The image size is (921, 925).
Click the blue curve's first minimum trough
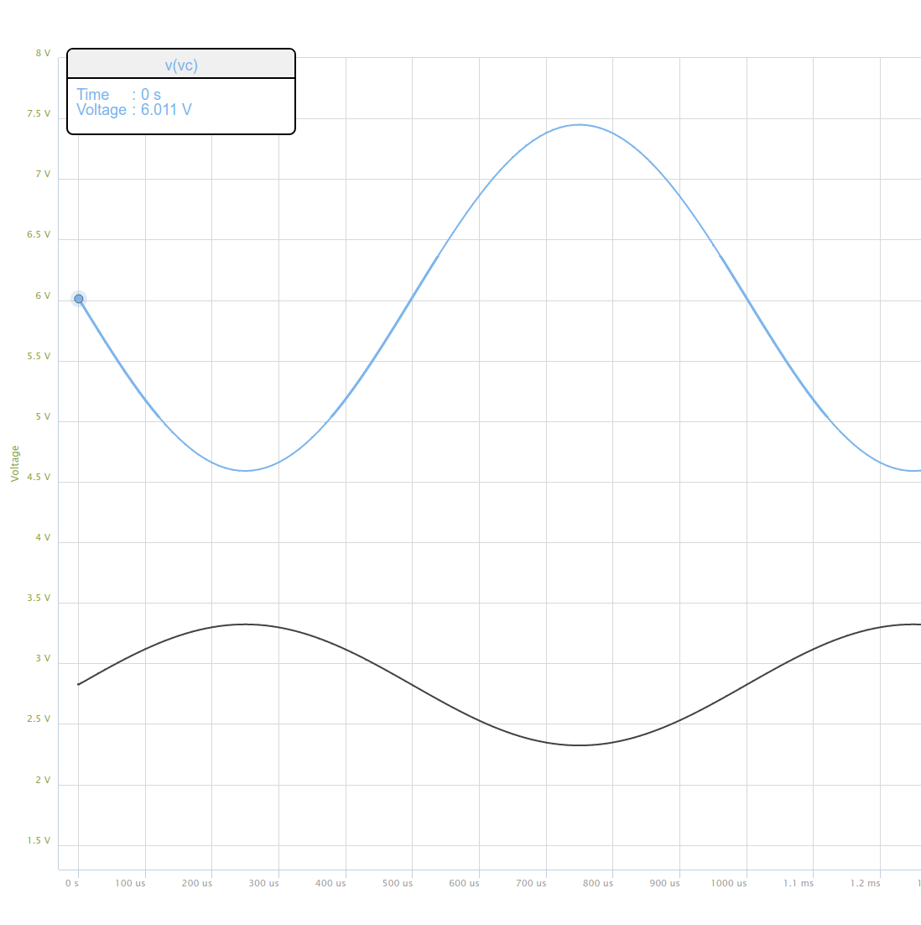[244, 470]
